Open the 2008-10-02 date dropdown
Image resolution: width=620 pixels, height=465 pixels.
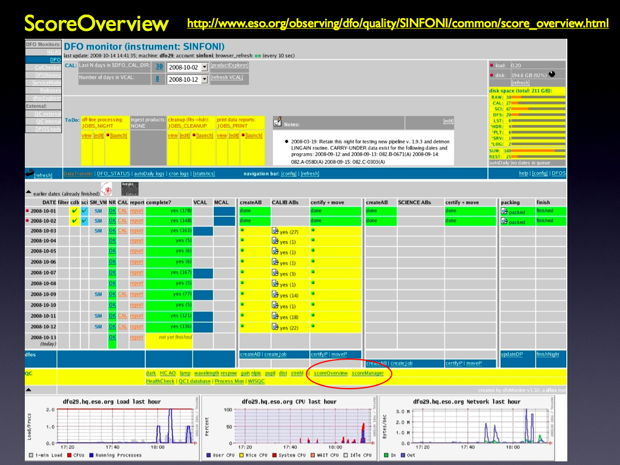(205, 67)
